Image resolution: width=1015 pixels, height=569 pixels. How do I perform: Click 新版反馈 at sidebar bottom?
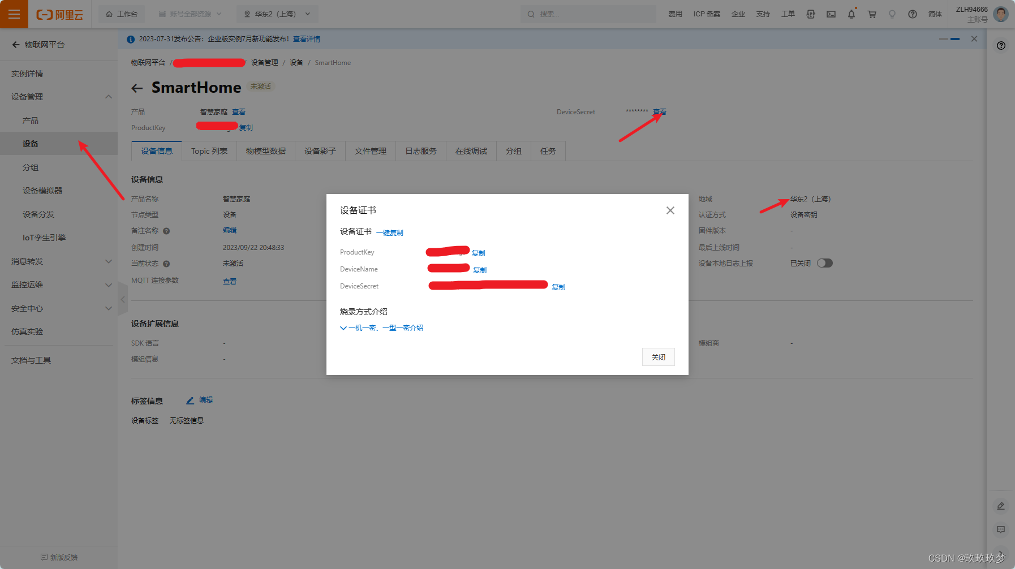(59, 557)
